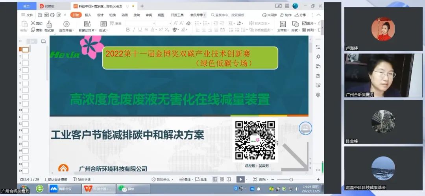Click the zoom slider in status bar

291,179
